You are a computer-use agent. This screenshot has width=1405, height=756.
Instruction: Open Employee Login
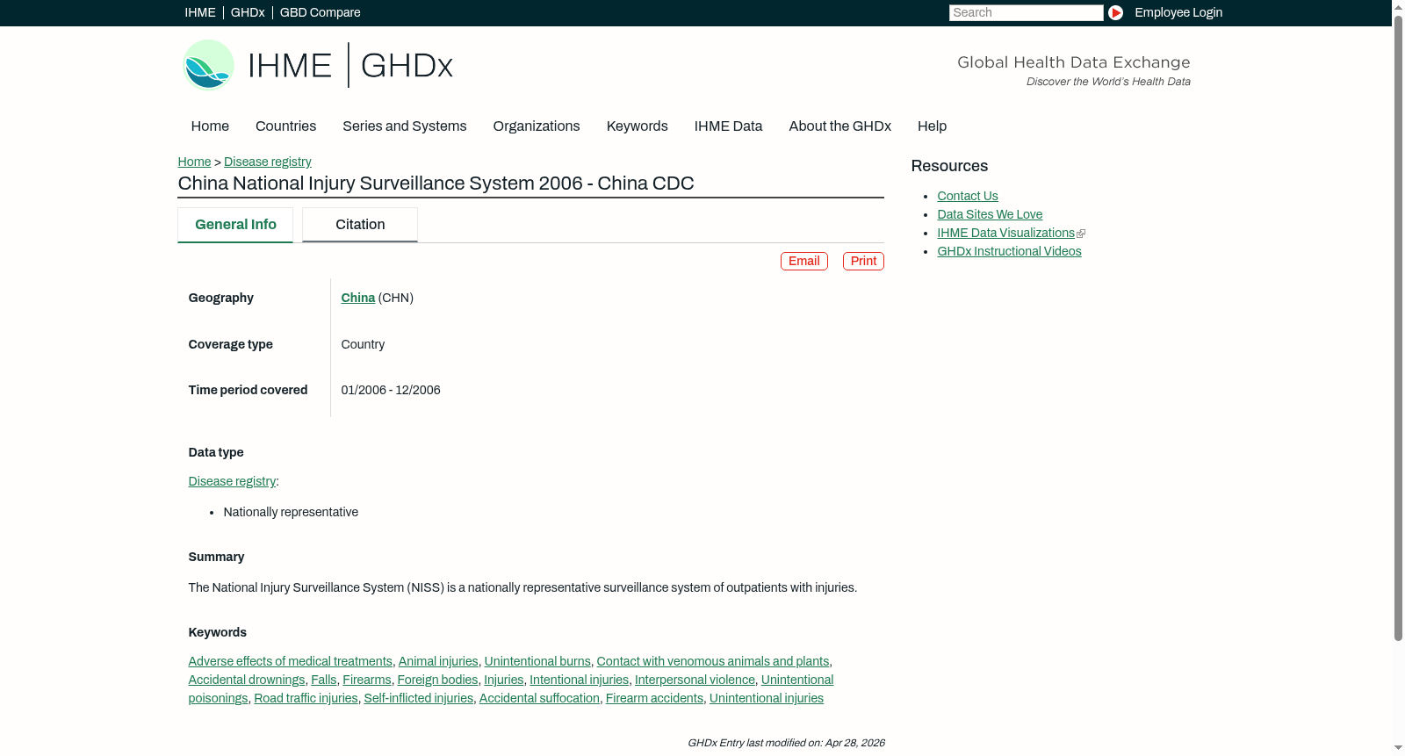pyautogui.click(x=1178, y=12)
